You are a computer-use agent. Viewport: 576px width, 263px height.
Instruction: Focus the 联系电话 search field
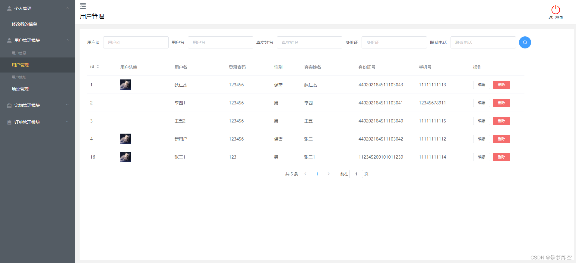[483, 42]
